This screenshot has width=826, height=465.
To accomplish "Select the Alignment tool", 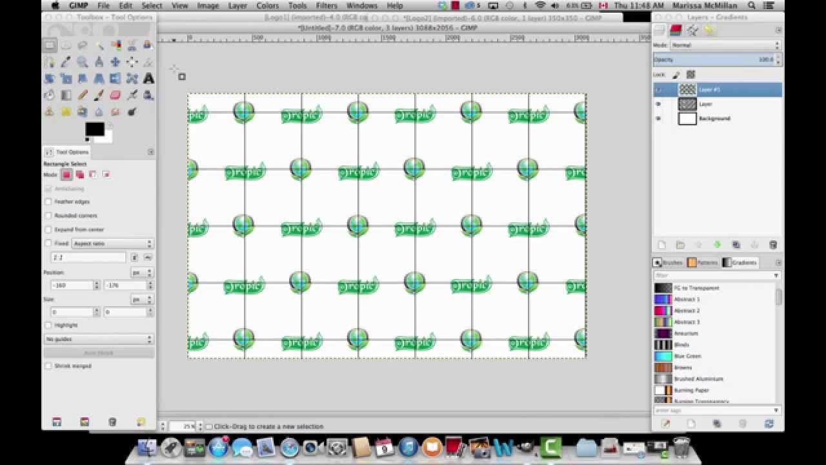I will click(132, 62).
